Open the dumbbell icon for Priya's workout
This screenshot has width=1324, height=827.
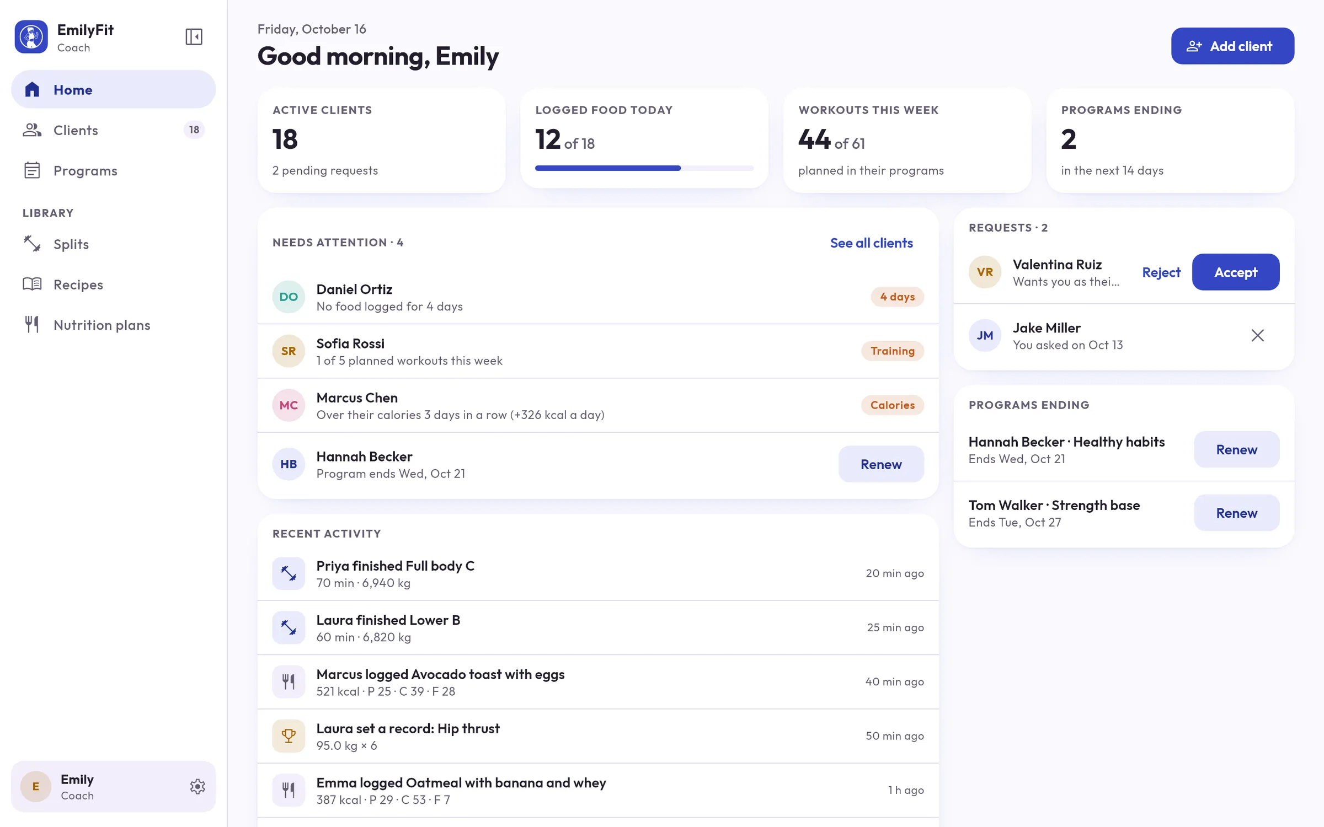[x=289, y=573]
